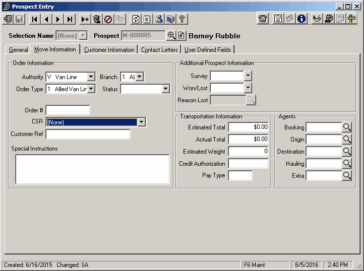Look up Destination agent with magnifier
This screenshot has width=364, height=271.
[347, 151]
